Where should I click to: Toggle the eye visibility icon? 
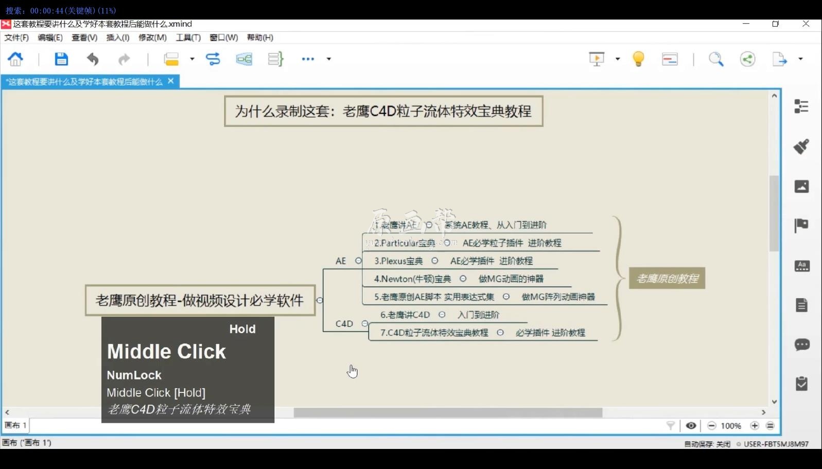(691, 425)
